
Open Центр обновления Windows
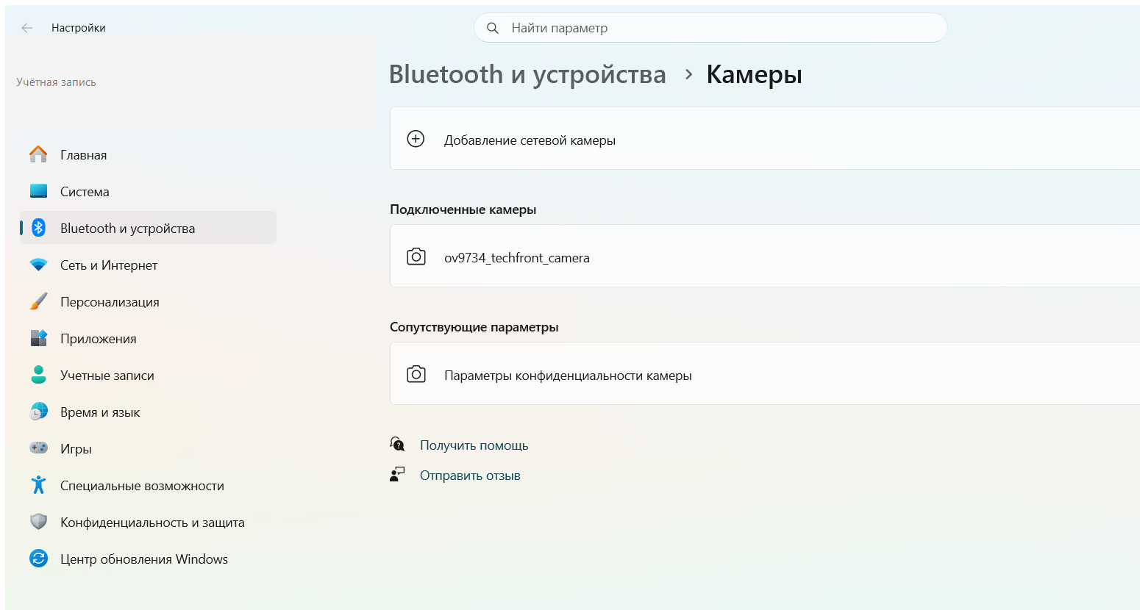148,559
